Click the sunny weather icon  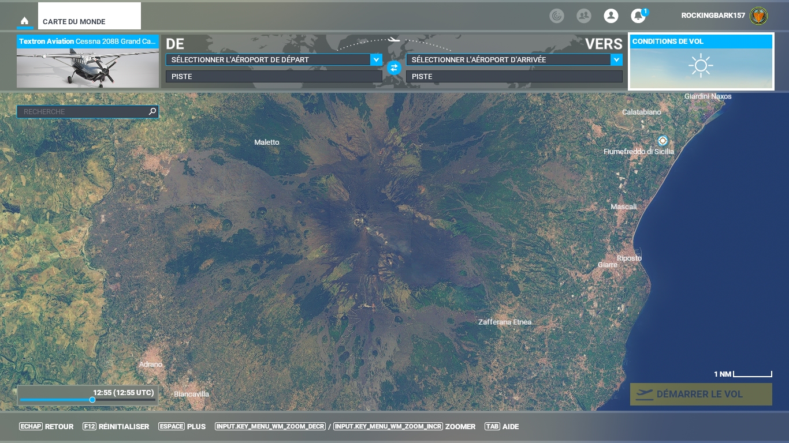(x=701, y=66)
